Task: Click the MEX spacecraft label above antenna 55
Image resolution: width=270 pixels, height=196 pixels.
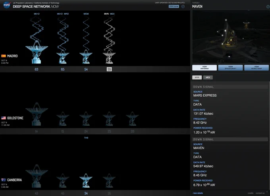Action: (112, 14)
